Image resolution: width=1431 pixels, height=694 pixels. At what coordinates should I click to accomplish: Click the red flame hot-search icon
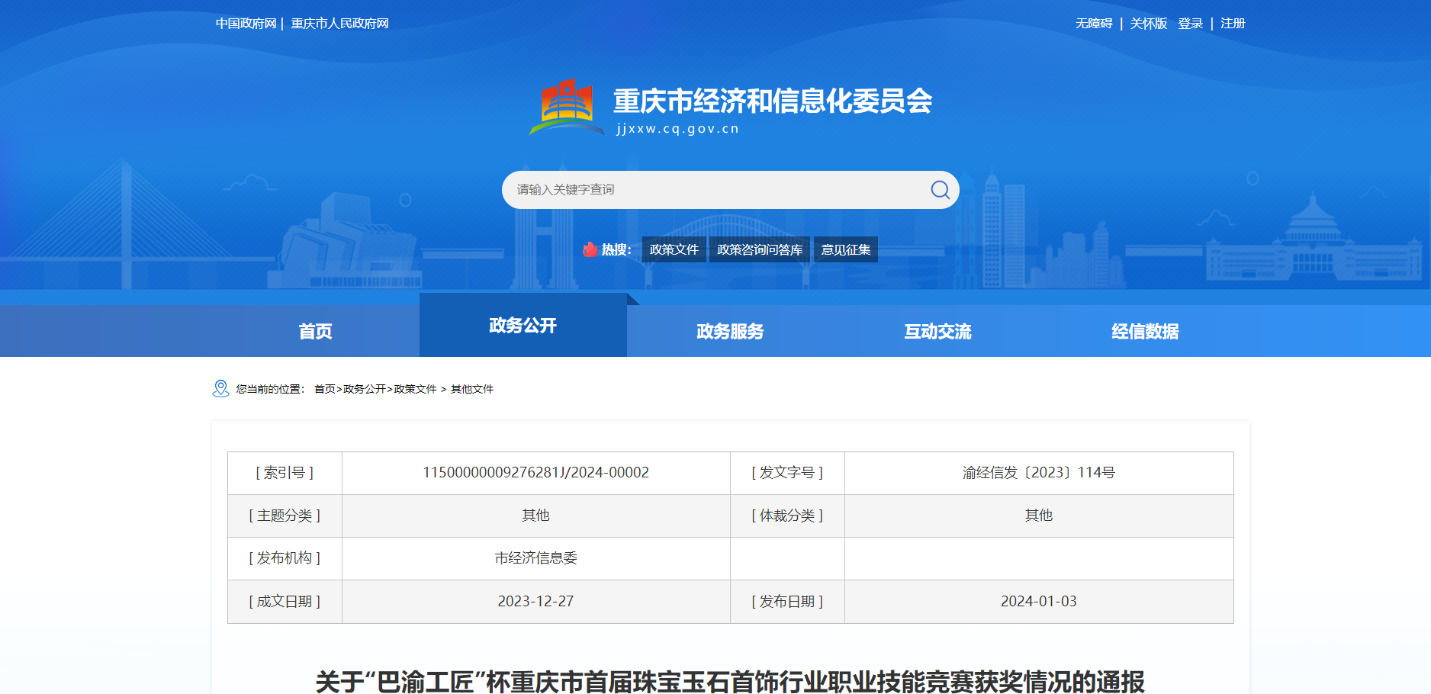590,249
